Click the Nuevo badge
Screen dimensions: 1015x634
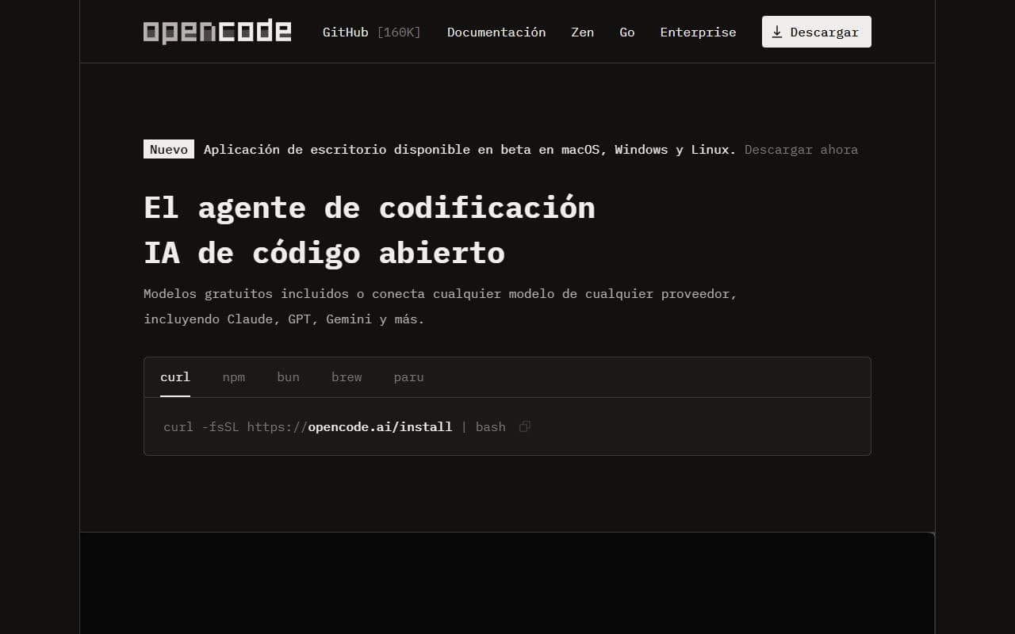point(169,149)
